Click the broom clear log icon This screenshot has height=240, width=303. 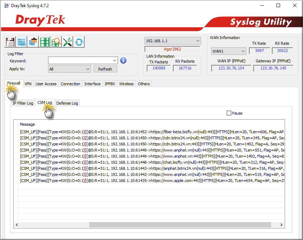pyautogui.click(x=33, y=42)
